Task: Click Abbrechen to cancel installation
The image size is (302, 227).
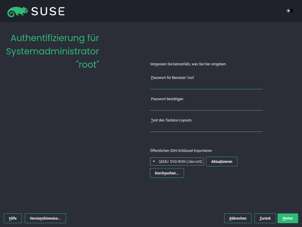Action: (238, 218)
